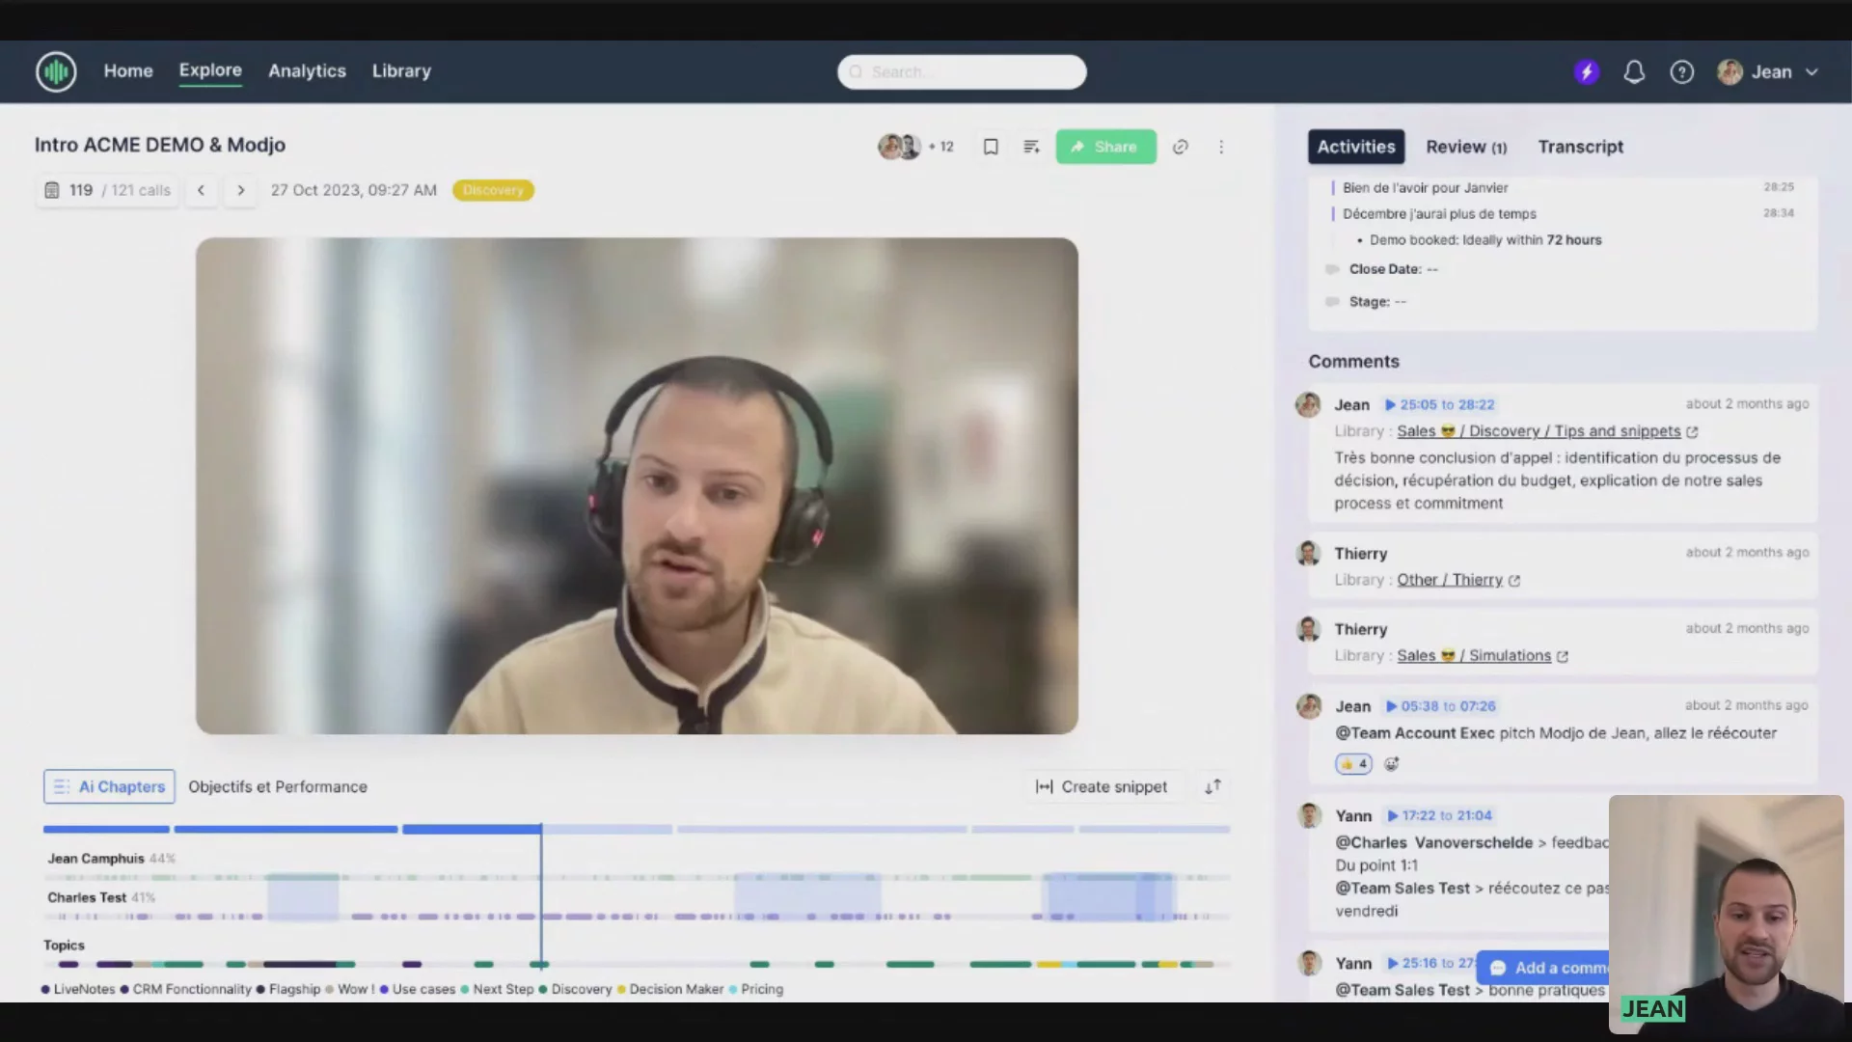Go to the next call
The image size is (1852, 1042).
241,190
